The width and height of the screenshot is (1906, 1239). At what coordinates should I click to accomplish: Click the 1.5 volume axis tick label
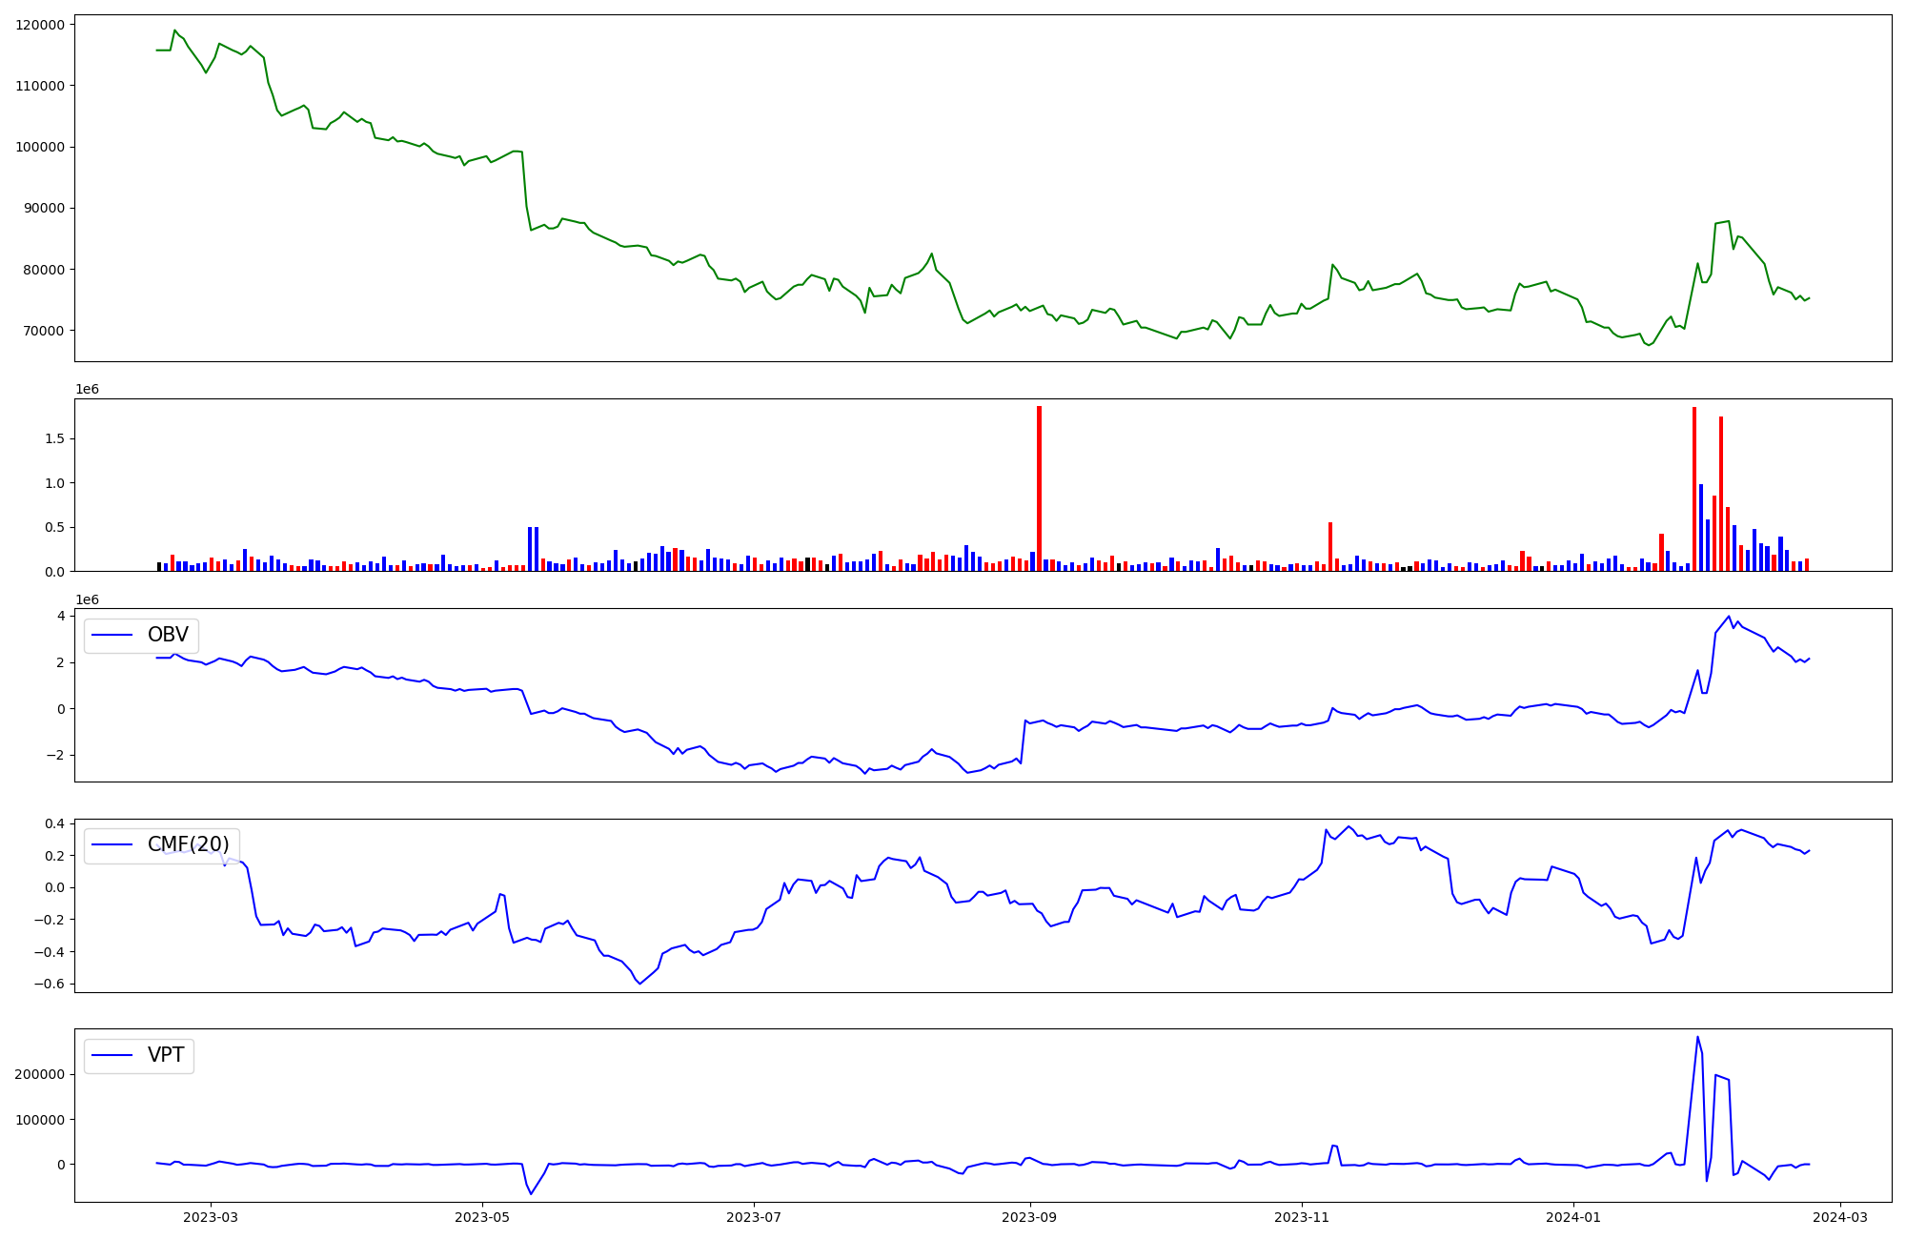pyautogui.click(x=54, y=439)
